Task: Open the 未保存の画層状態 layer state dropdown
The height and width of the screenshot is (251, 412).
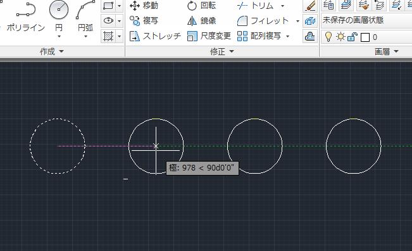Action: [x=366, y=21]
